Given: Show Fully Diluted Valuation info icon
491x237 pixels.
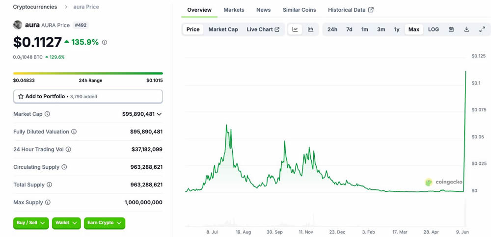Looking at the screenshot, I should [x=74, y=132].
